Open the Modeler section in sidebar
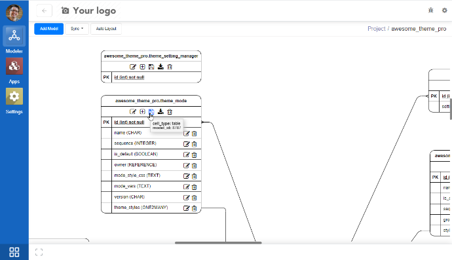The height and width of the screenshot is (260, 452). 14,40
